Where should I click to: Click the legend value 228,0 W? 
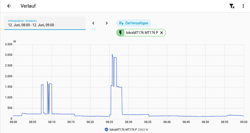point(143,129)
